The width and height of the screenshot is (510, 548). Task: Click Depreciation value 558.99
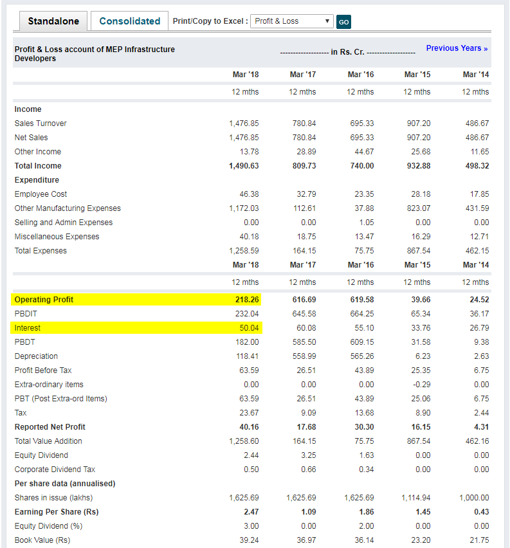pyautogui.click(x=304, y=356)
